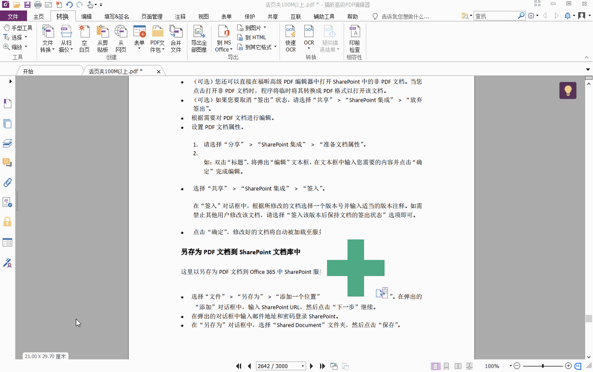Open the attachments panel paperclip icon
The image size is (593, 372).
(7, 182)
